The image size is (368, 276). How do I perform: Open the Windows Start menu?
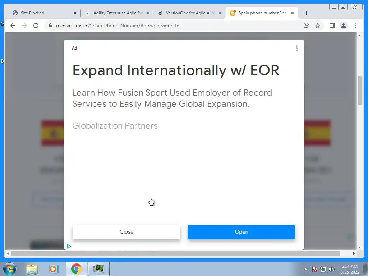(x=10, y=269)
